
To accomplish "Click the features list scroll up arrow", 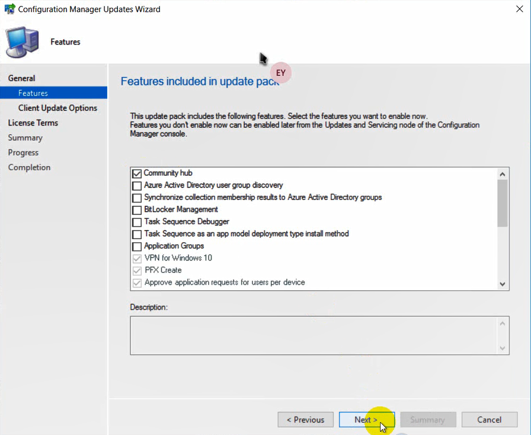I will click(503, 174).
